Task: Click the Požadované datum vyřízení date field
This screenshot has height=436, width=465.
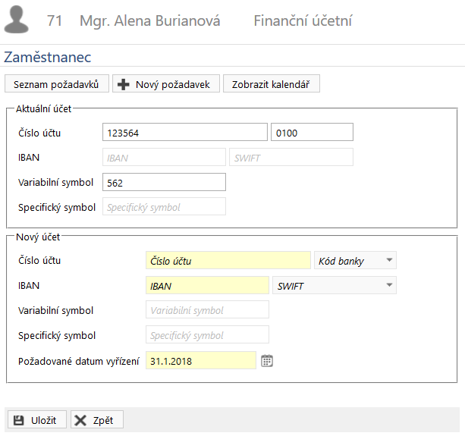Action: pyautogui.click(x=201, y=360)
